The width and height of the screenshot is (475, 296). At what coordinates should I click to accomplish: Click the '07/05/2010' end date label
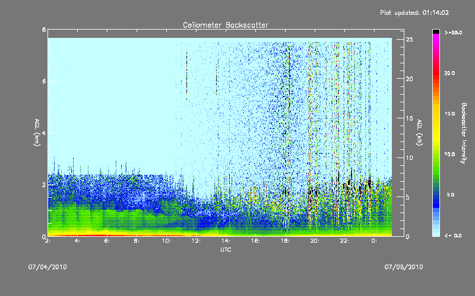[404, 267]
